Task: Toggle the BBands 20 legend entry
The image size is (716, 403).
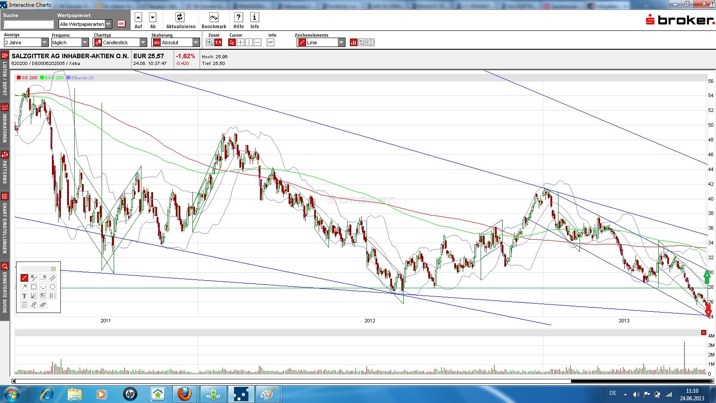Action: click(80, 78)
